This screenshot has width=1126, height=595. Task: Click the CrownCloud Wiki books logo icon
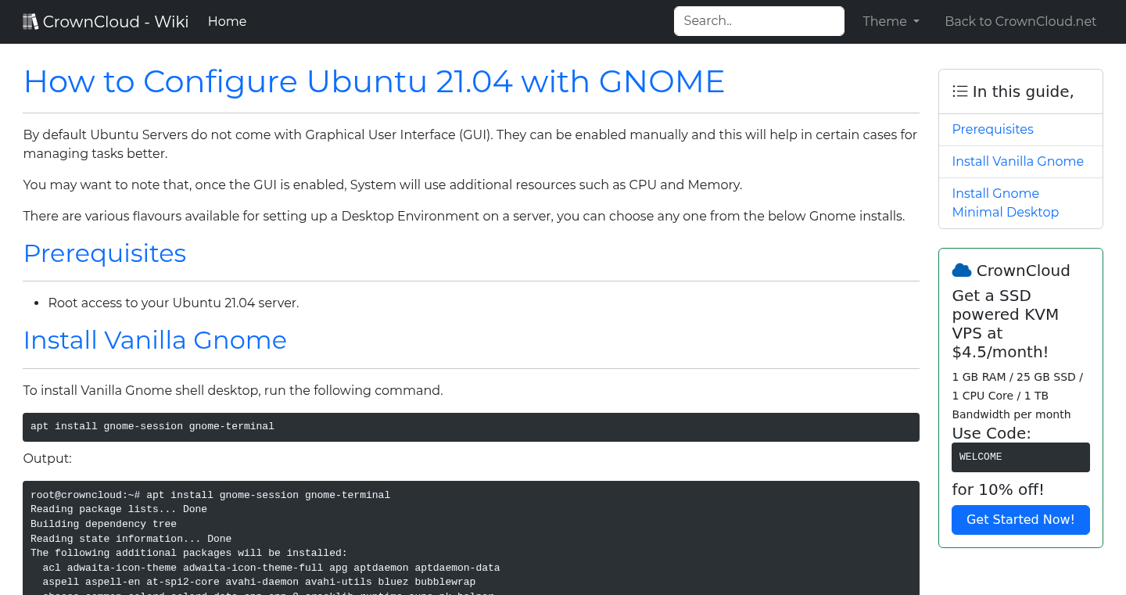pos(30,20)
